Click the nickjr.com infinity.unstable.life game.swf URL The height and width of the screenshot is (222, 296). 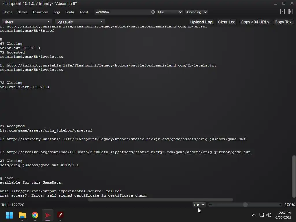(x=123, y=139)
